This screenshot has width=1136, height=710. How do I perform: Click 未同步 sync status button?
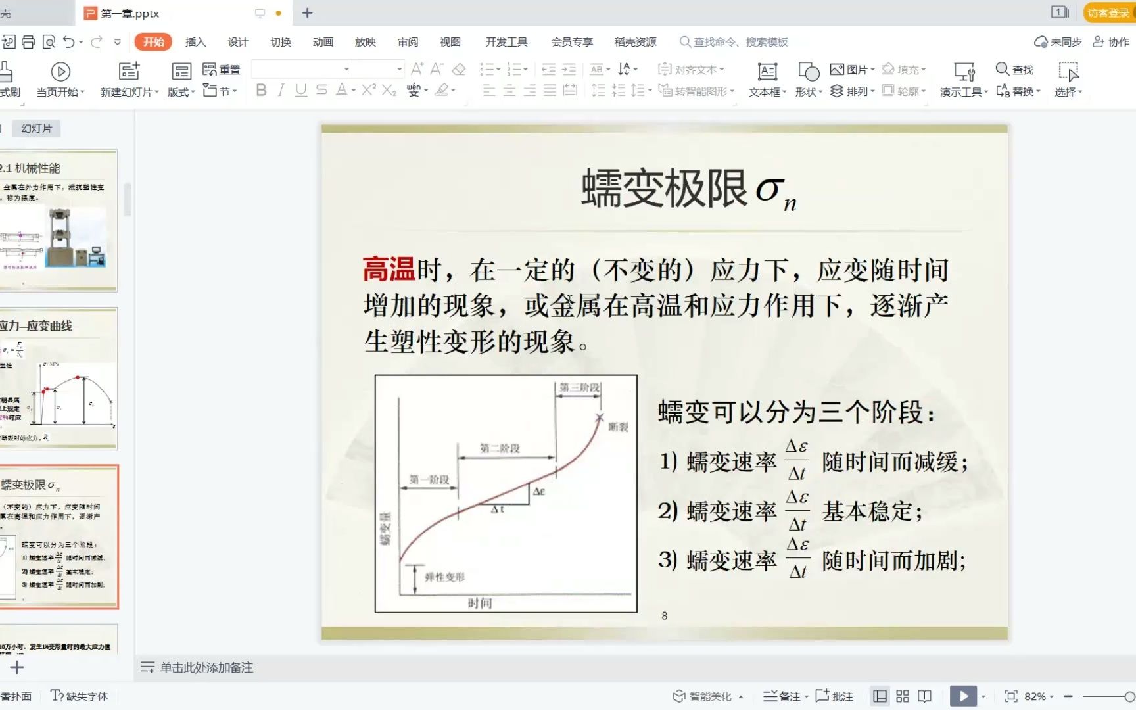(x=1058, y=42)
